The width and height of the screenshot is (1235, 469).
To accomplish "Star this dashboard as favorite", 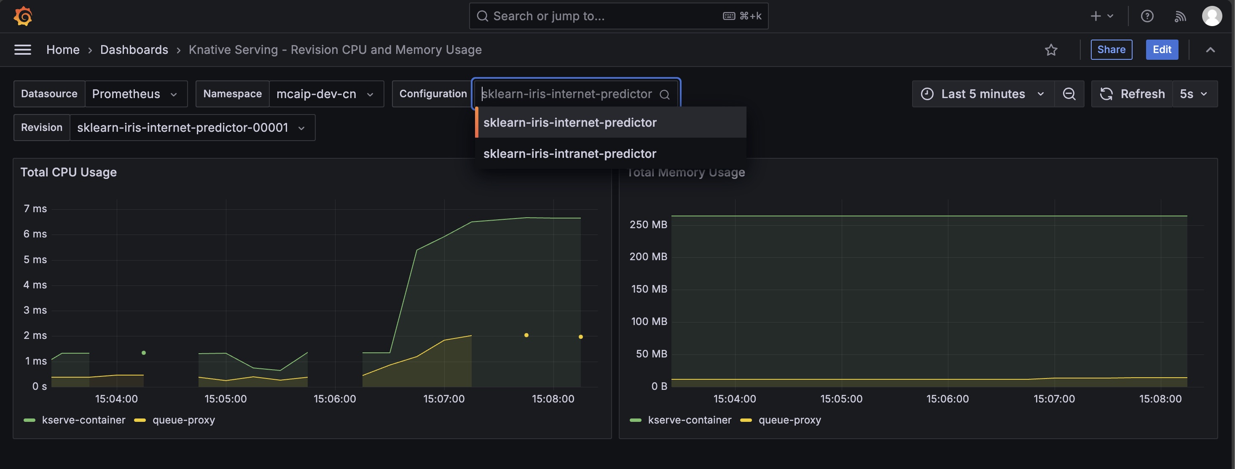I will pyautogui.click(x=1051, y=50).
